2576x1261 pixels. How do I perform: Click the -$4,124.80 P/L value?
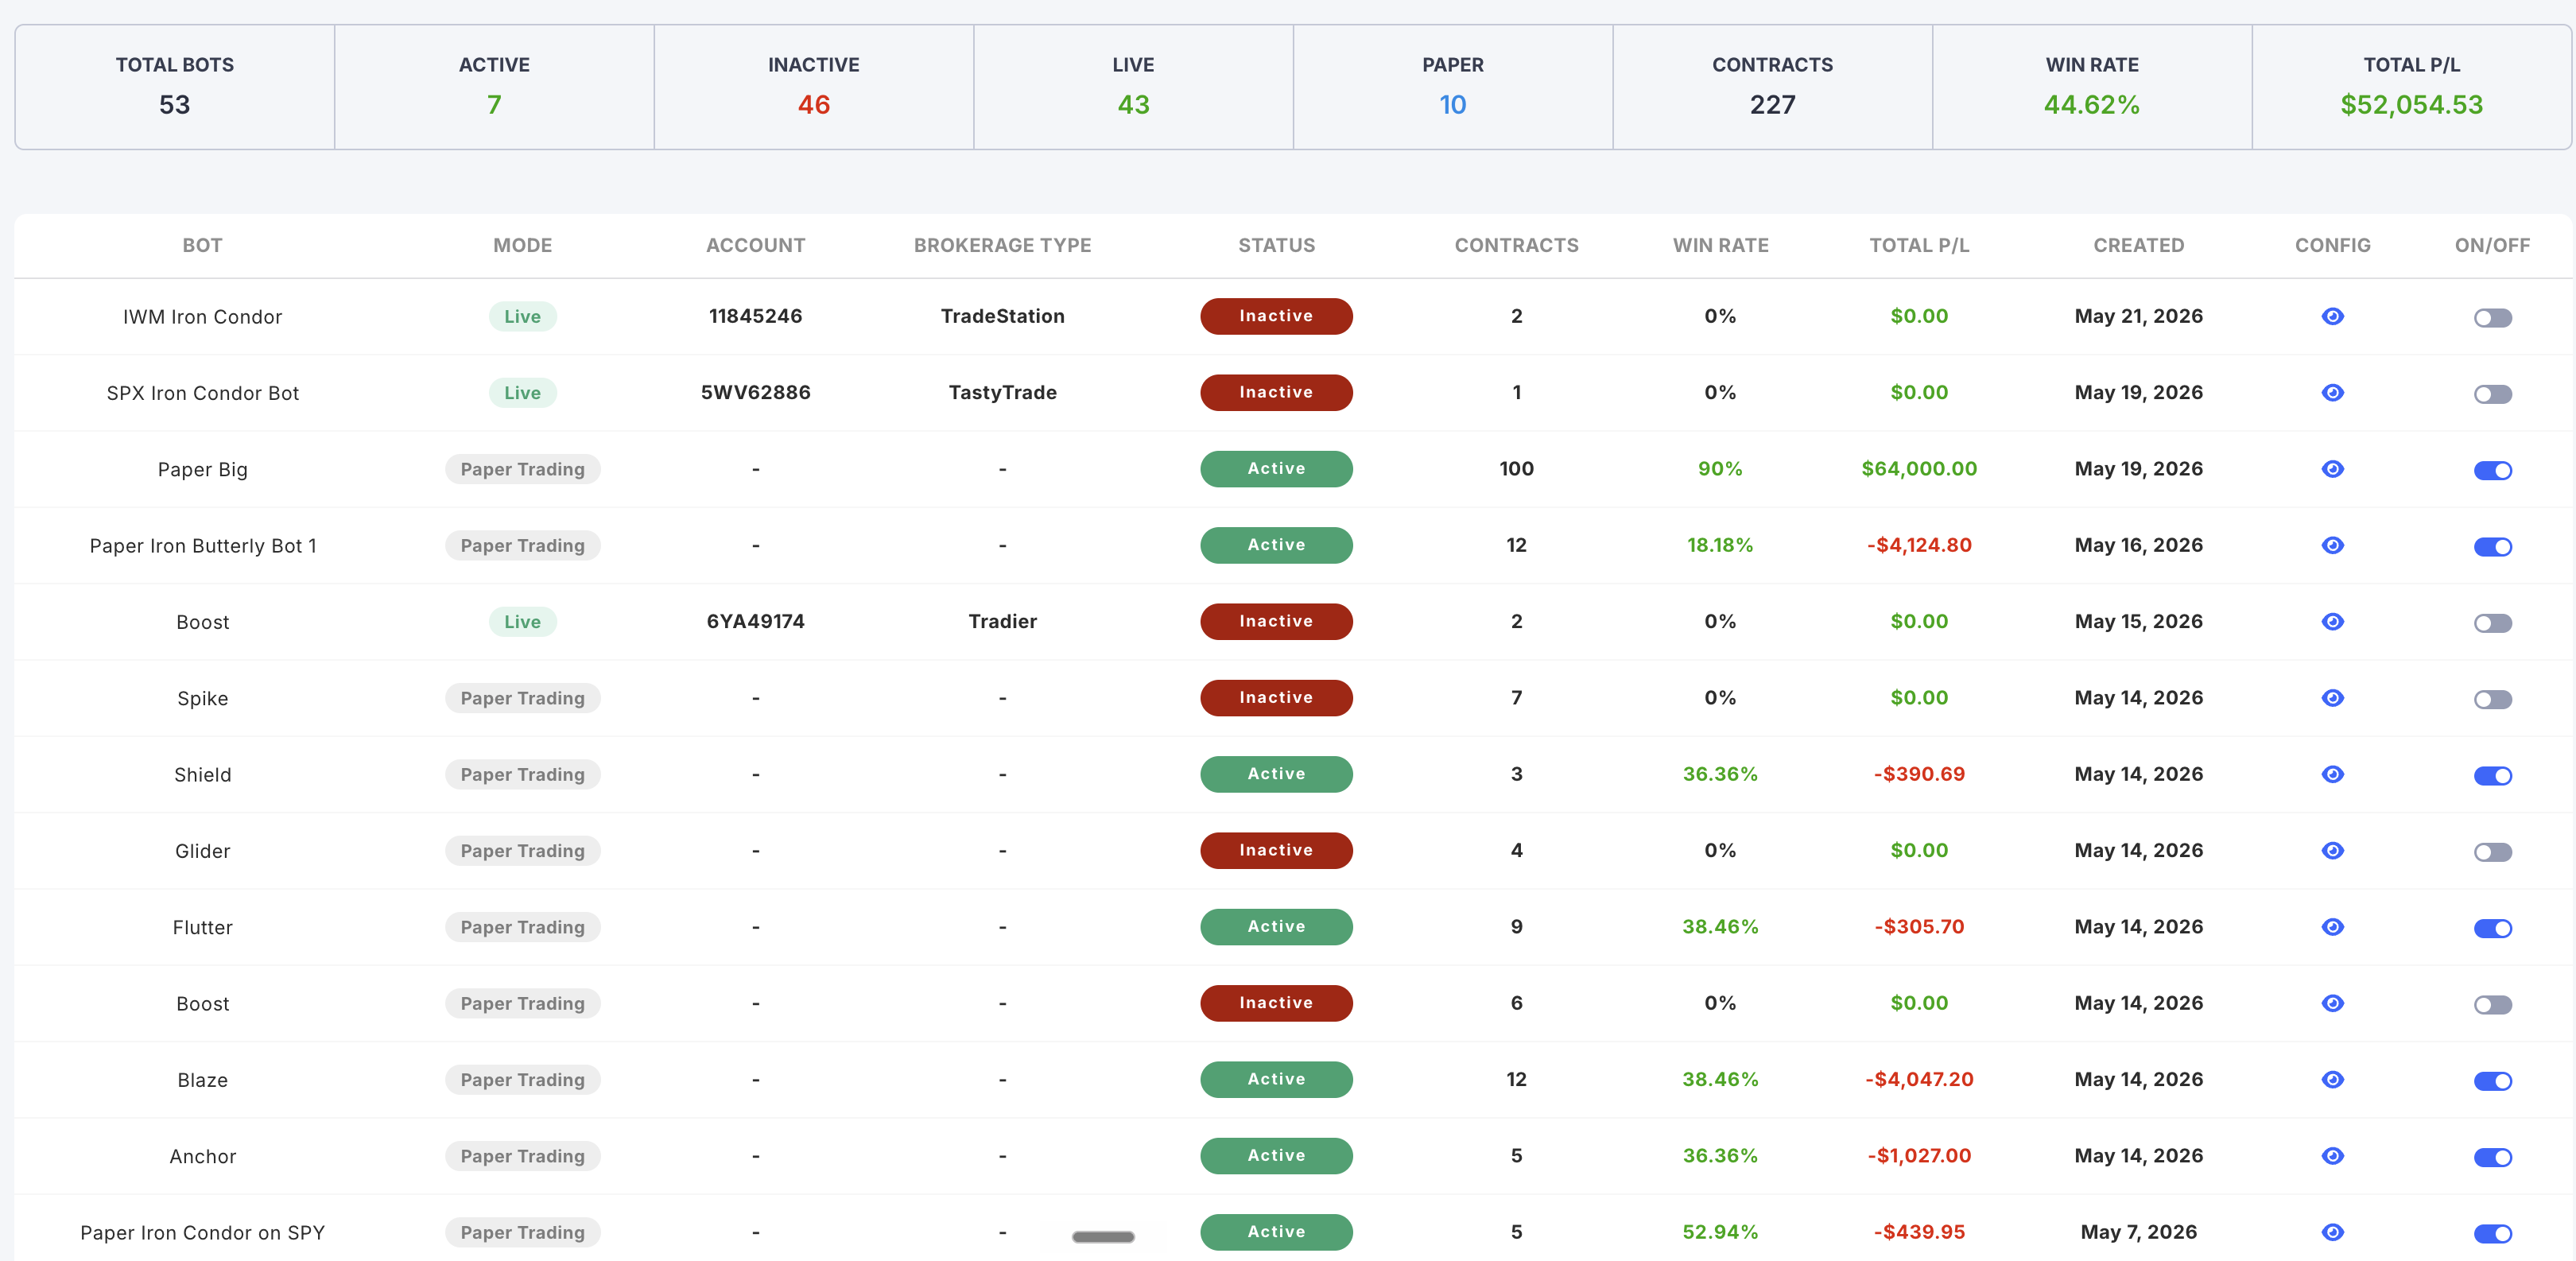click(x=1919, y=545)
